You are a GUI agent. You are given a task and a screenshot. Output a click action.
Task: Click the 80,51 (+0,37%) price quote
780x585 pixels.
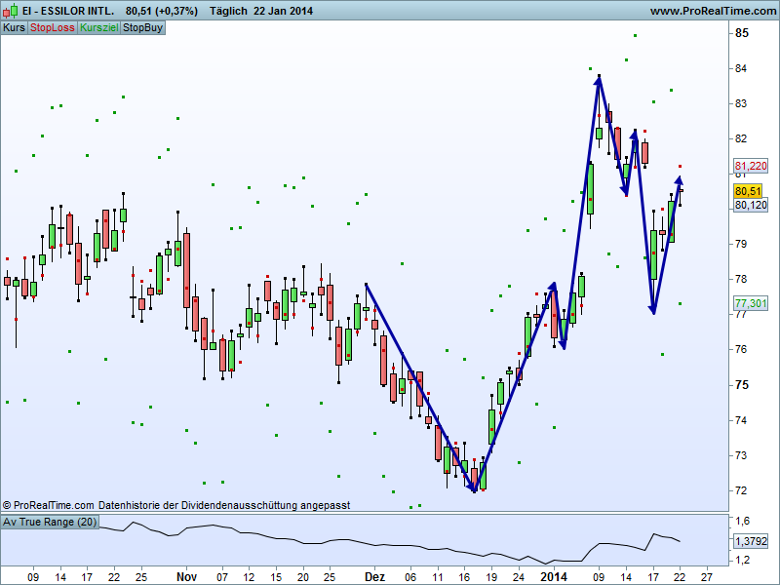[161, 11]
